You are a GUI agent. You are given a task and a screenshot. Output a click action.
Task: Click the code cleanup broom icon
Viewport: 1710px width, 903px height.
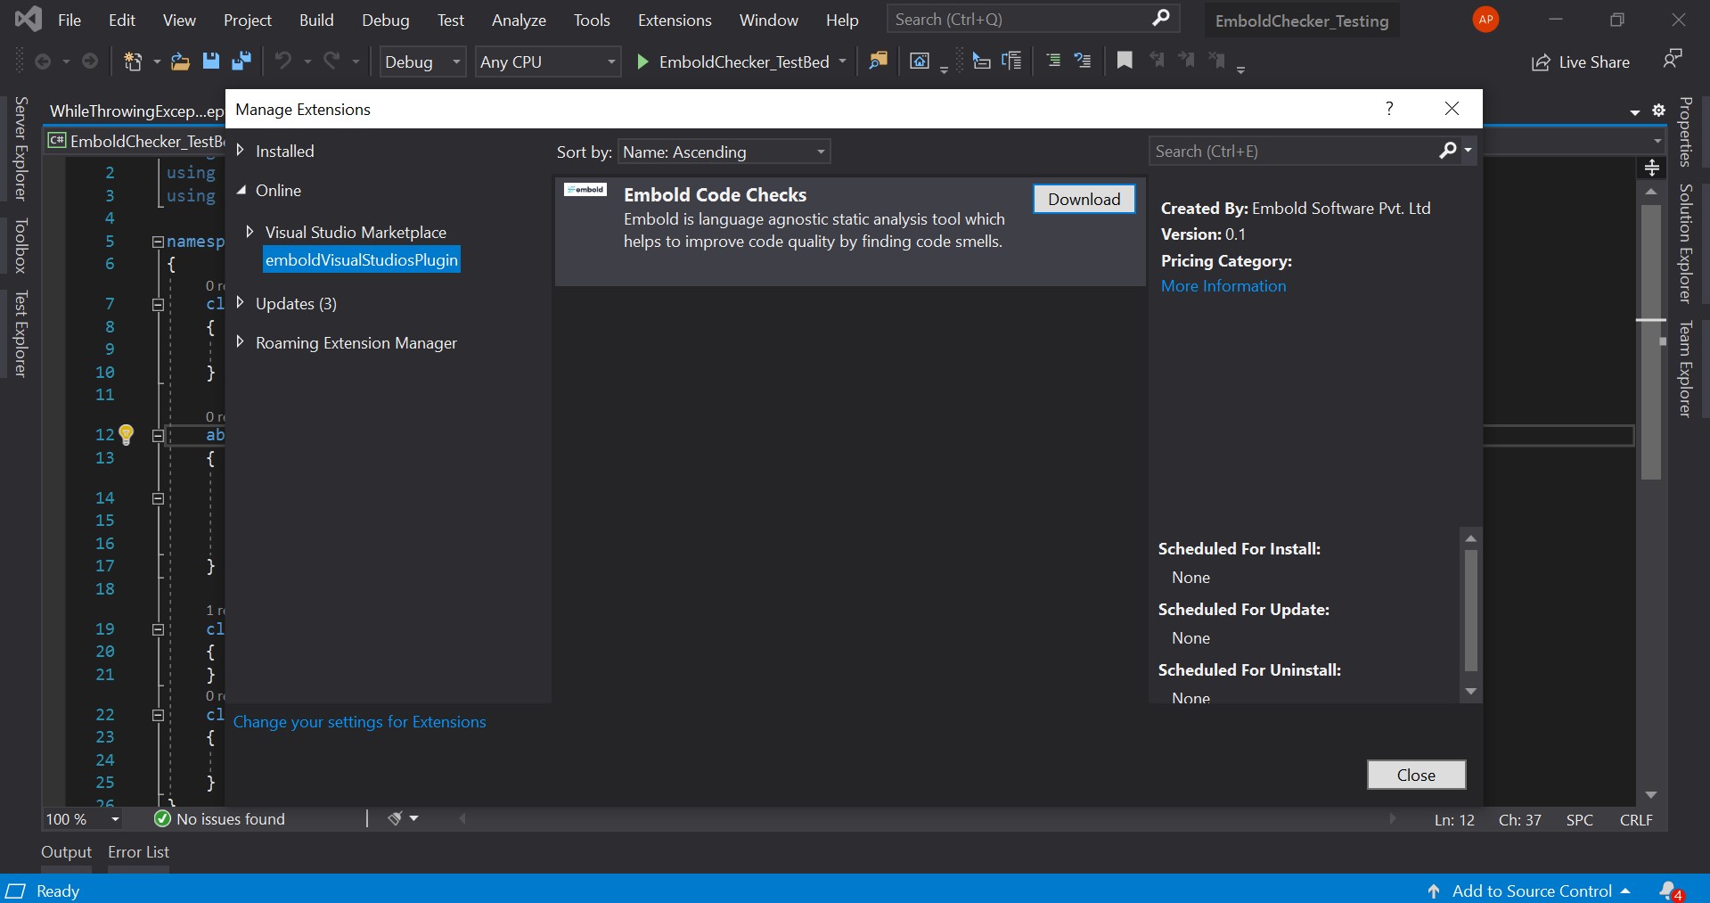(396, 818)
